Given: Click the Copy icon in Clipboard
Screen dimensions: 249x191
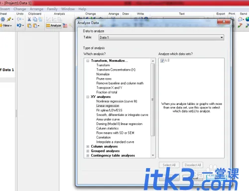Looking at the screenshot, I should [35, 19].
